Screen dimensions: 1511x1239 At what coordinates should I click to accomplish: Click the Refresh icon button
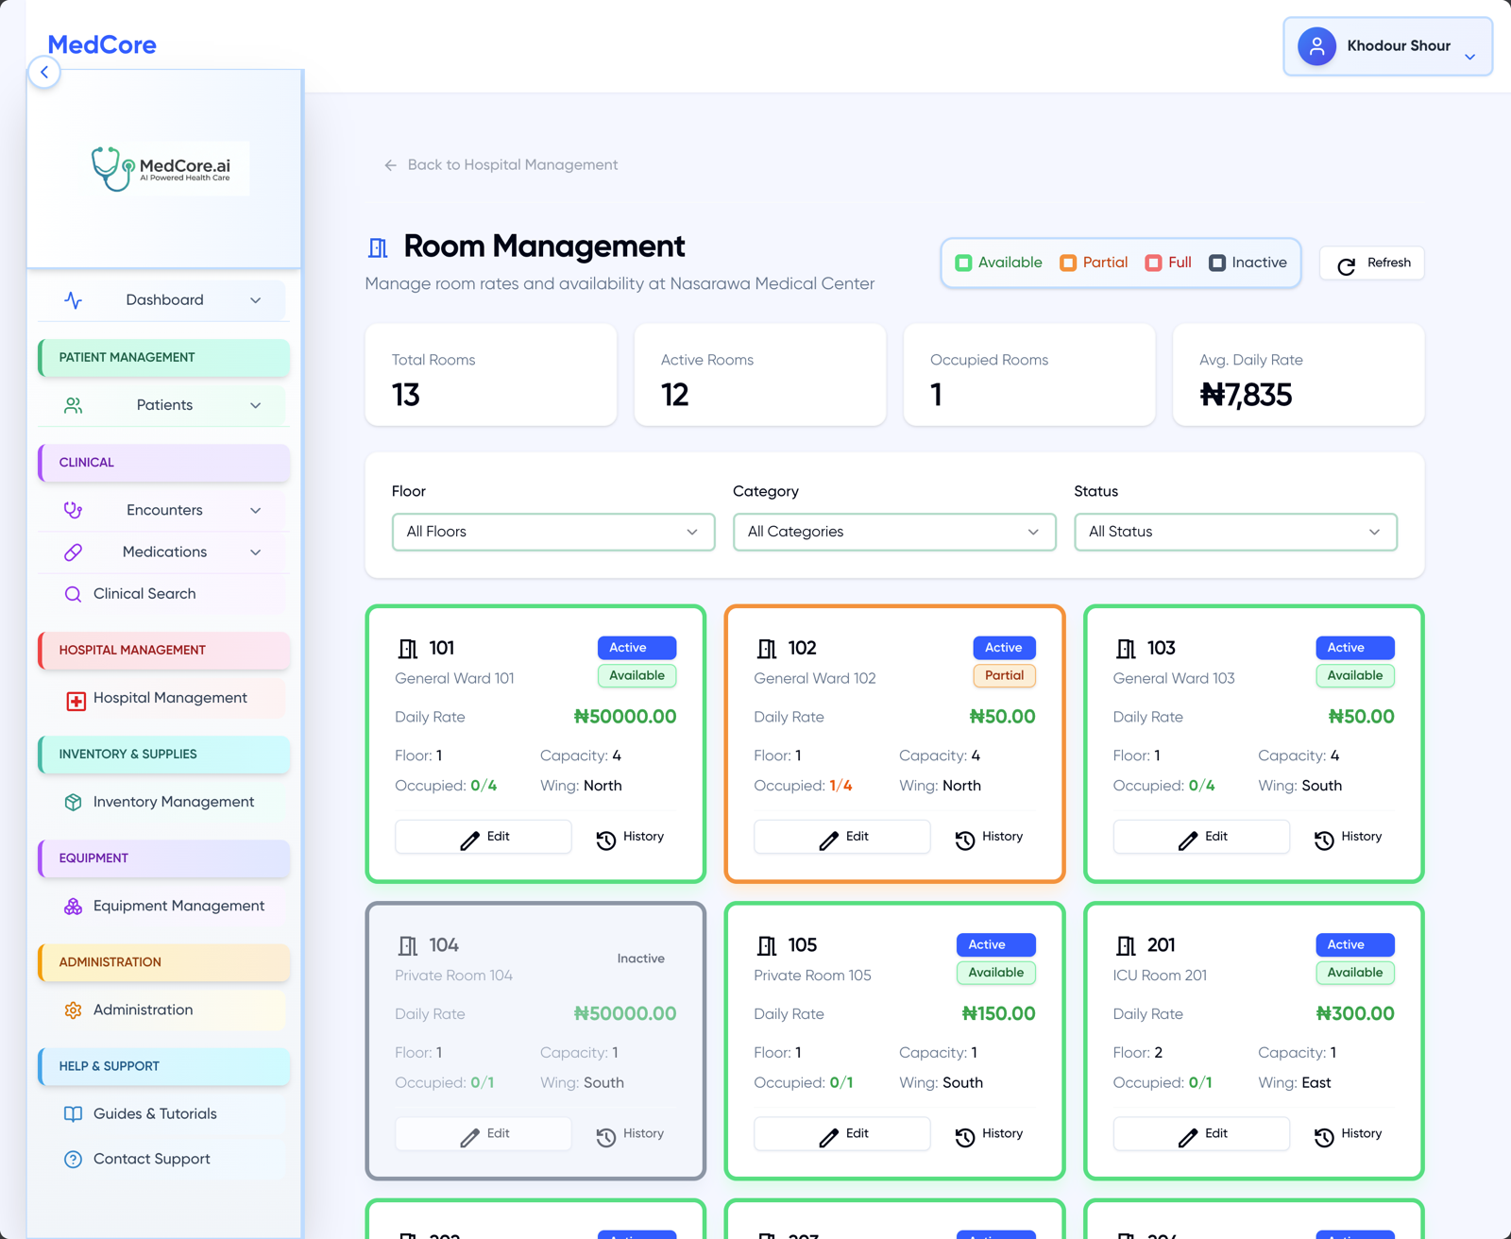tap(1347, 265)
